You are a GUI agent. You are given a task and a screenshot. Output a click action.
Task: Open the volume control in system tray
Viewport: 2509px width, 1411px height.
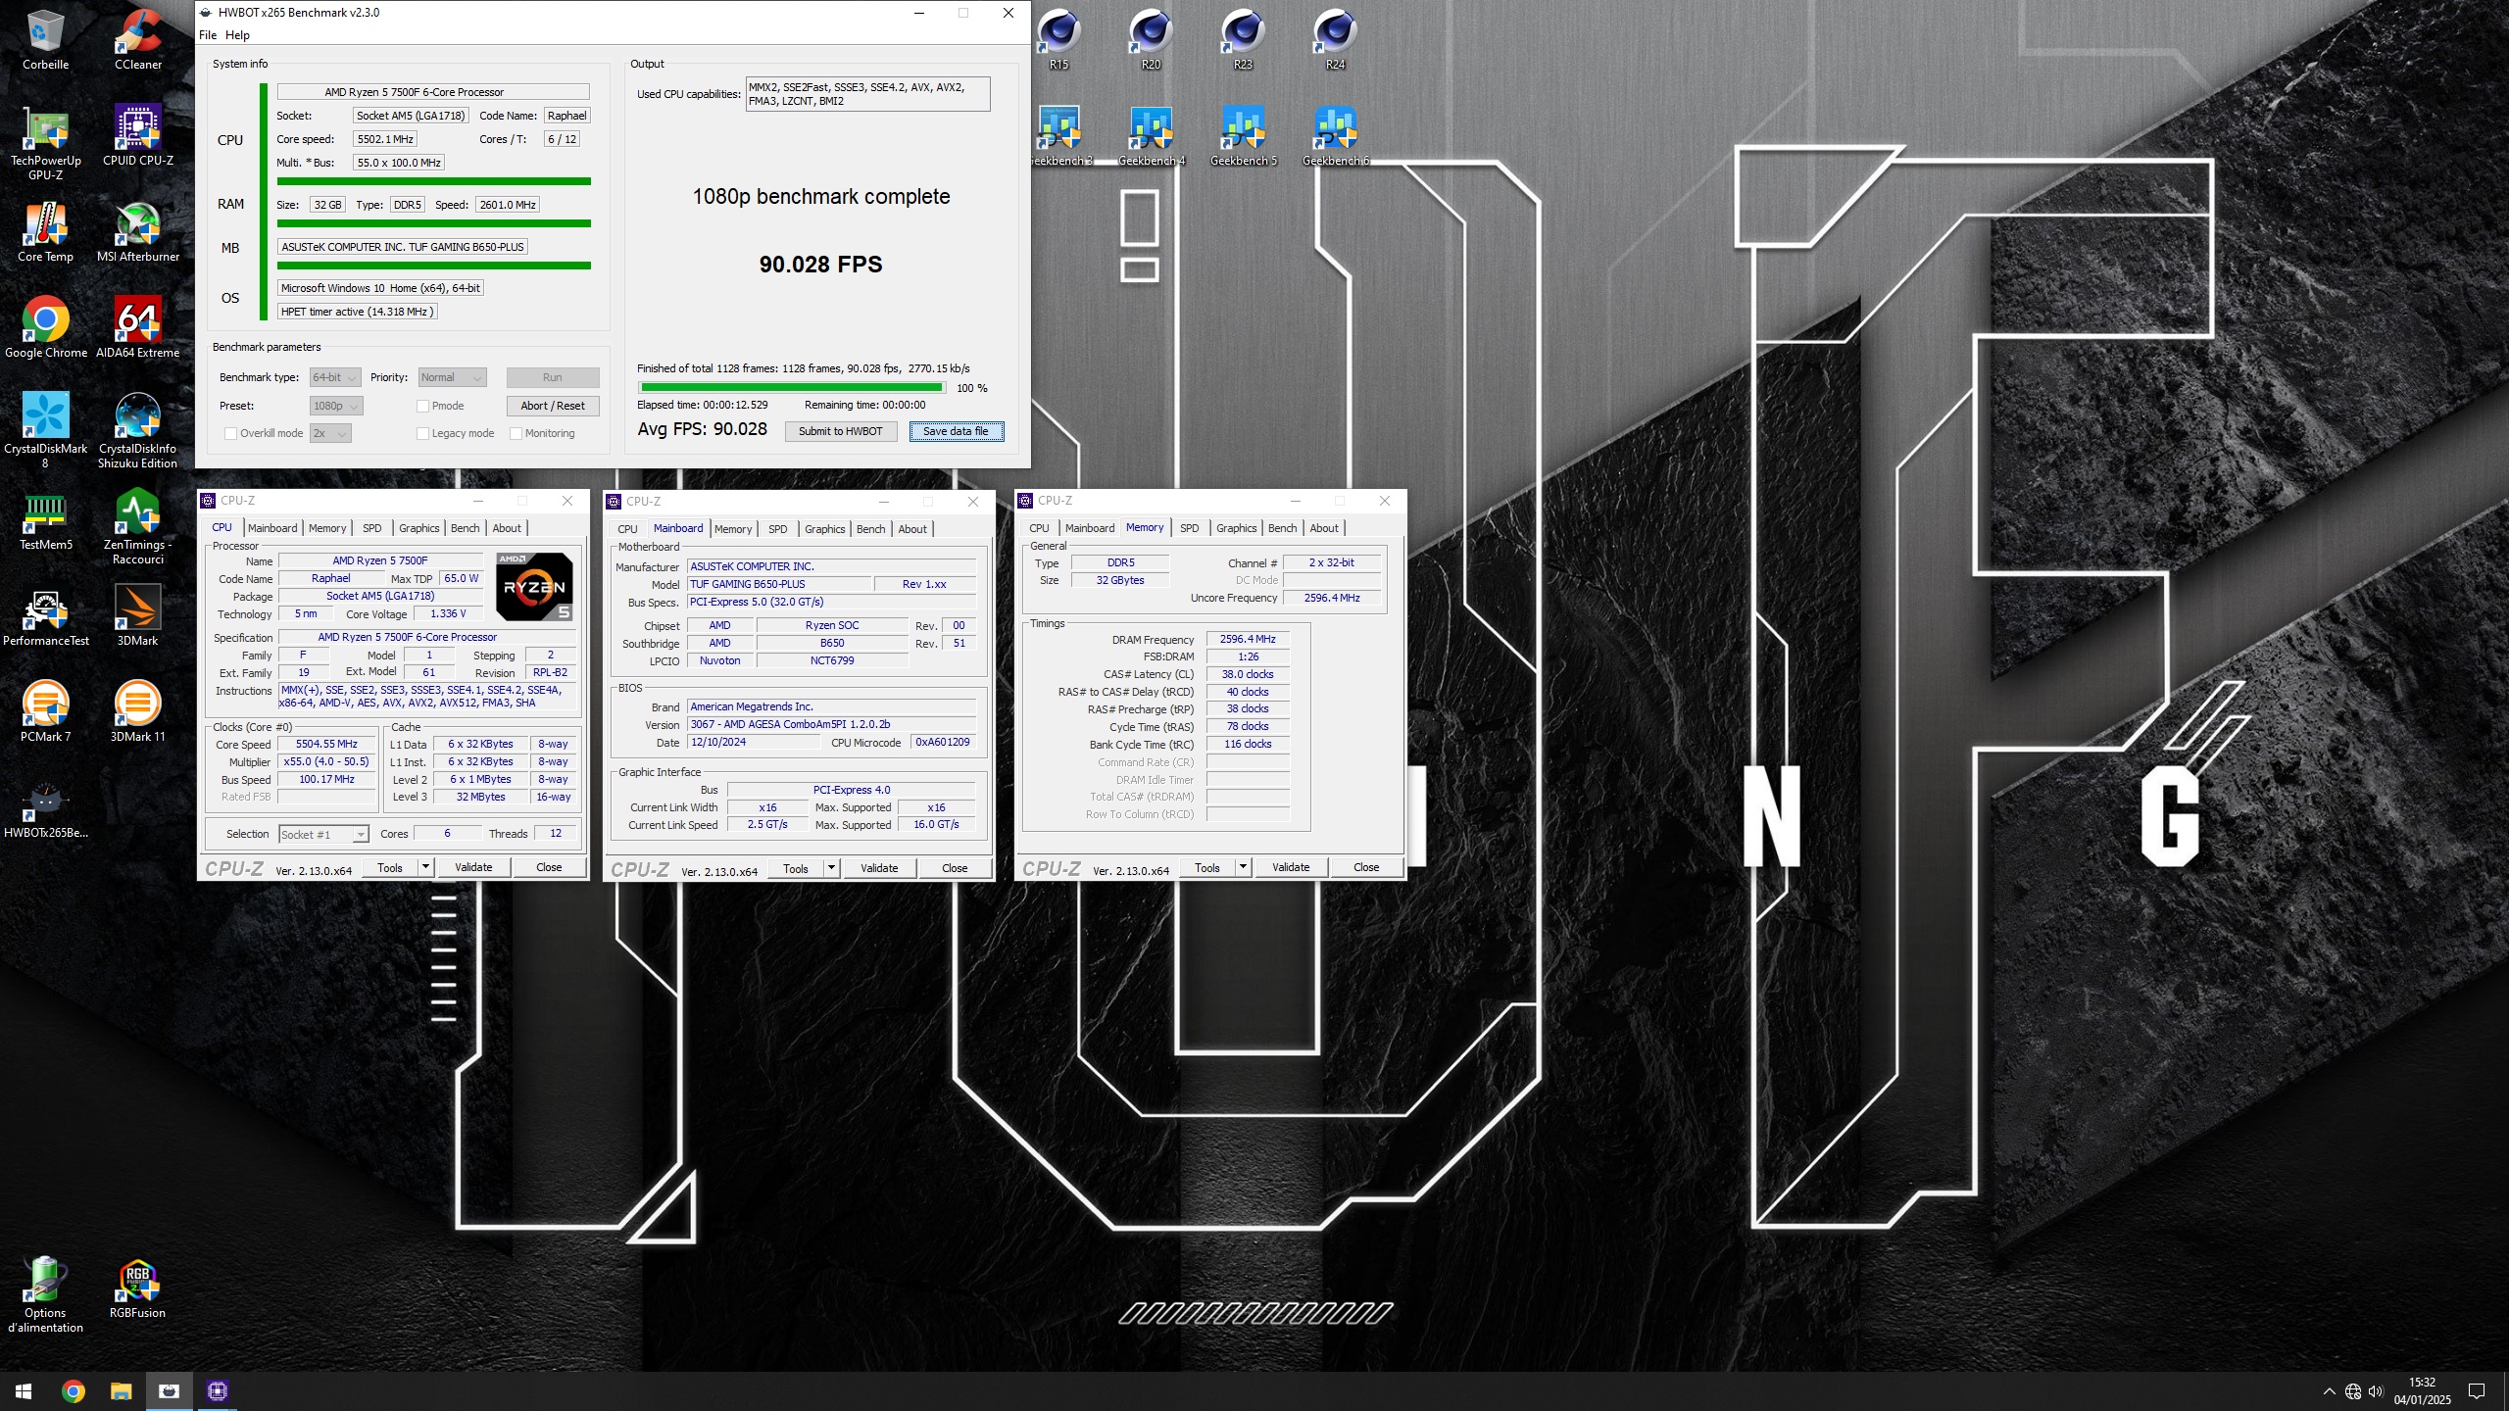click(2375, 1391)
